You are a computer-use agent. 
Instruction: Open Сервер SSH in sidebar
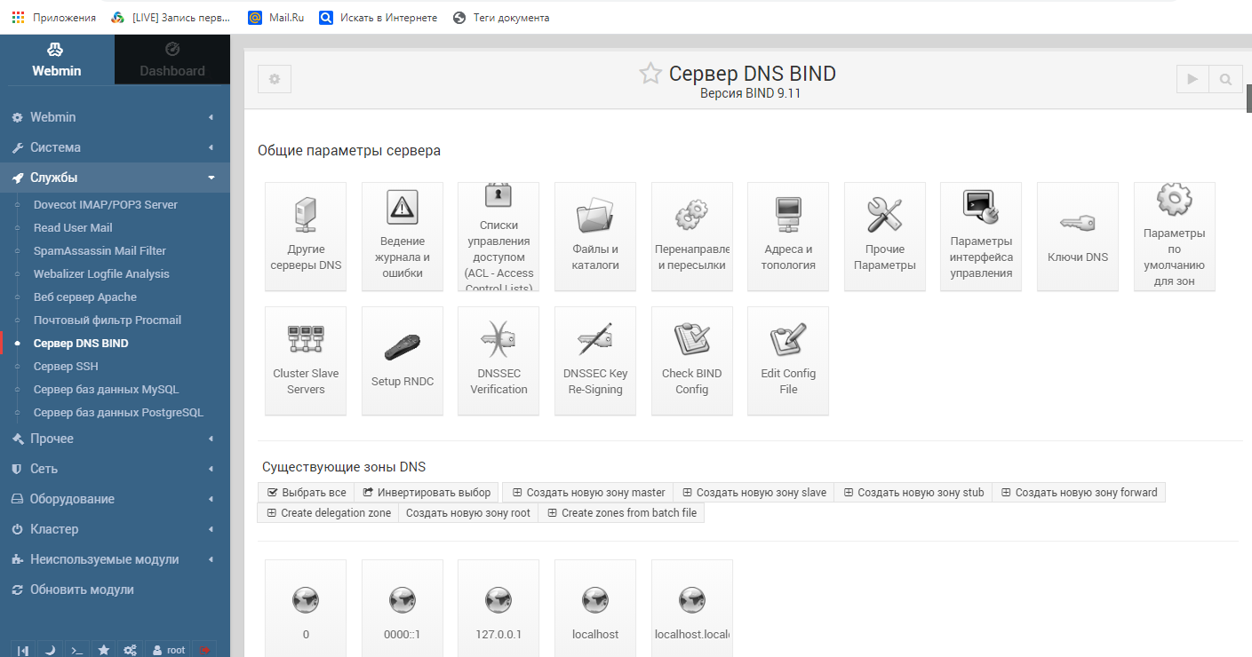(x=66, y=366)
